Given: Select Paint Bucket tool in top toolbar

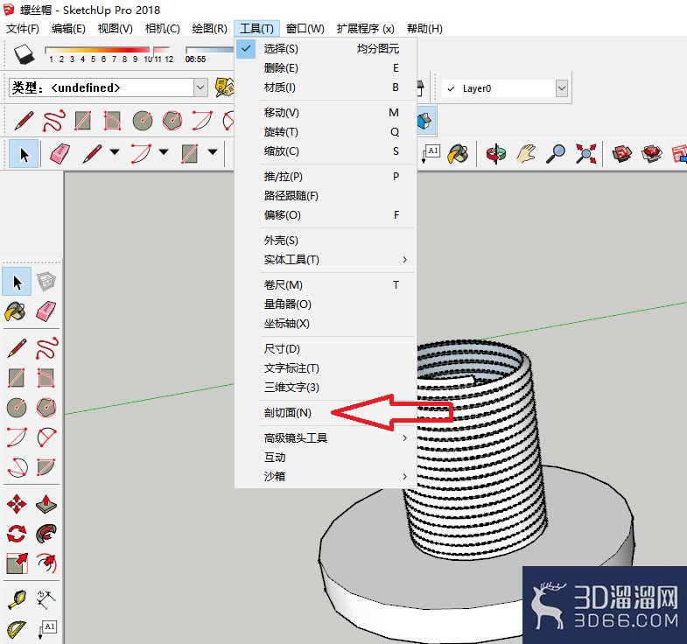Looking at the screenshot, I should point(458,154).
